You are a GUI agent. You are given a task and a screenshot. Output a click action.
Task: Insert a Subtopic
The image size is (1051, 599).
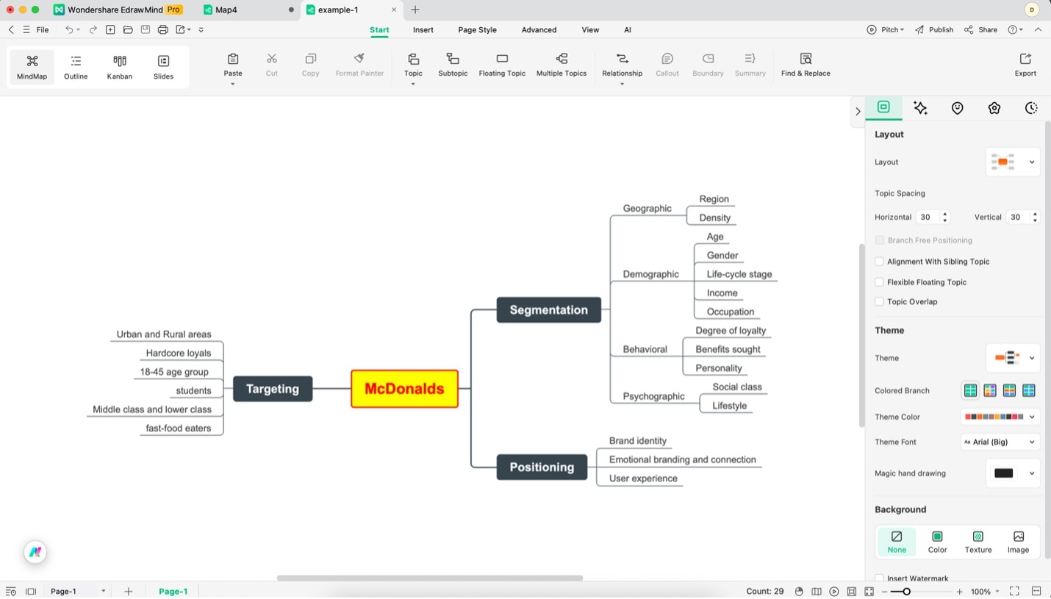pos(453,65)
